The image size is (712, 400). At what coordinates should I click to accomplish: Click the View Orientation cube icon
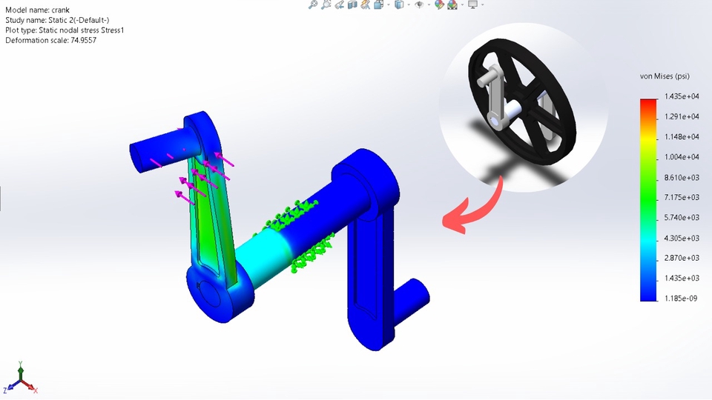pyautogui.click(x=379, y=4)
